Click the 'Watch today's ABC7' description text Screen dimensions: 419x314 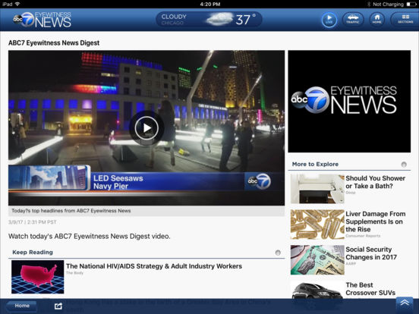pyautogui.click(x=90, y=237)
